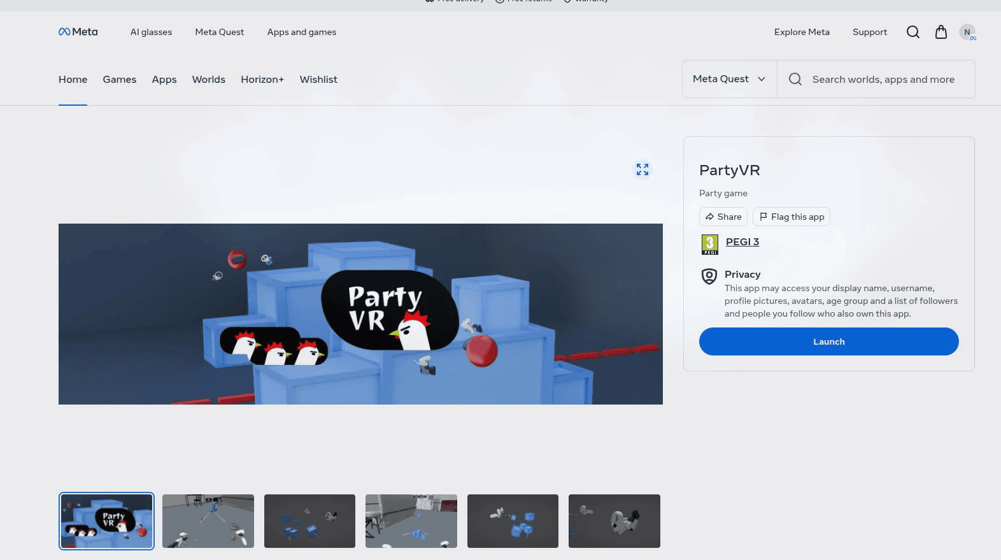Click the Privacy heading text
Viewport: 1001px width, 560px height.
[742, 275]
